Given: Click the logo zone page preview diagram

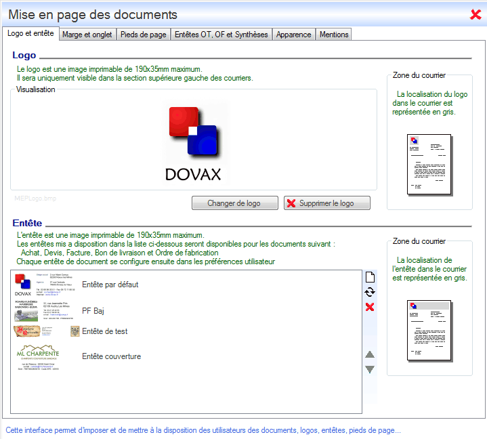Looking at the screenshot, I should click(x=430, y=165).
